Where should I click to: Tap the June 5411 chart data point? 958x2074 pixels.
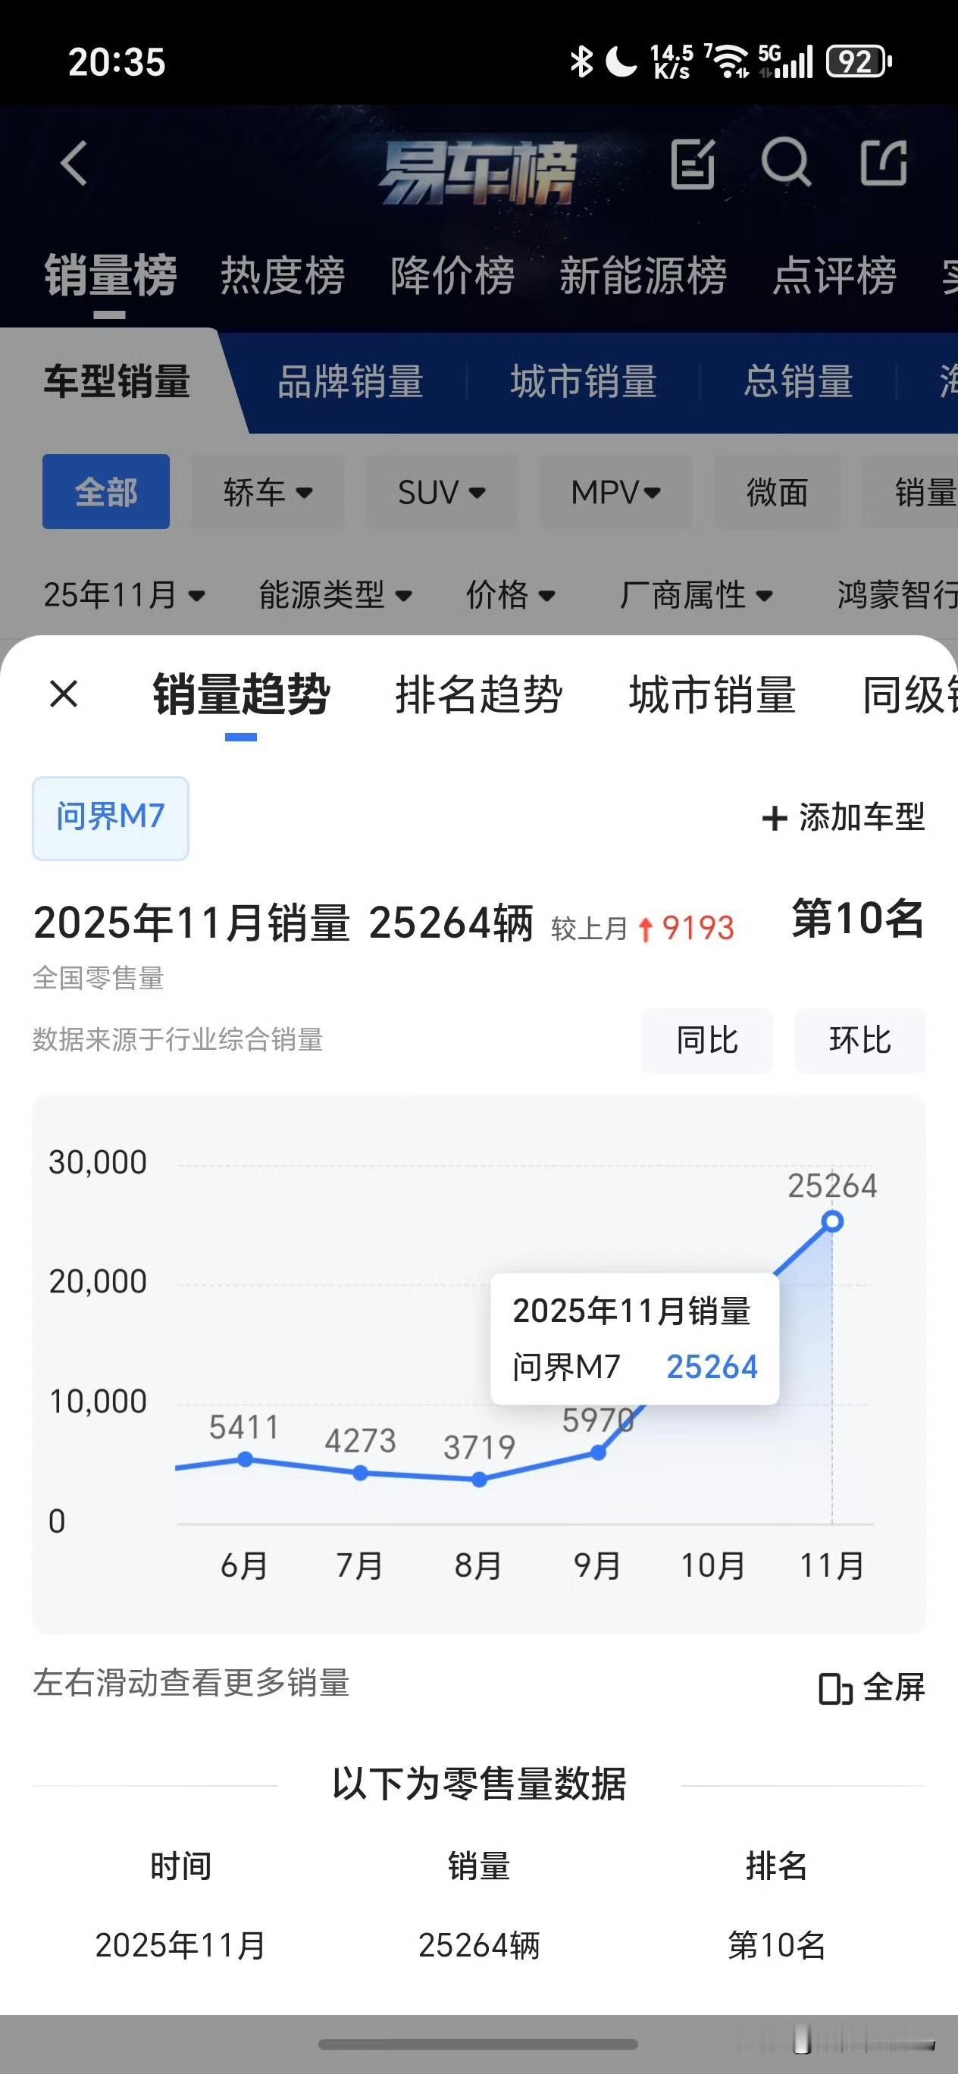tap(246, 1459)
